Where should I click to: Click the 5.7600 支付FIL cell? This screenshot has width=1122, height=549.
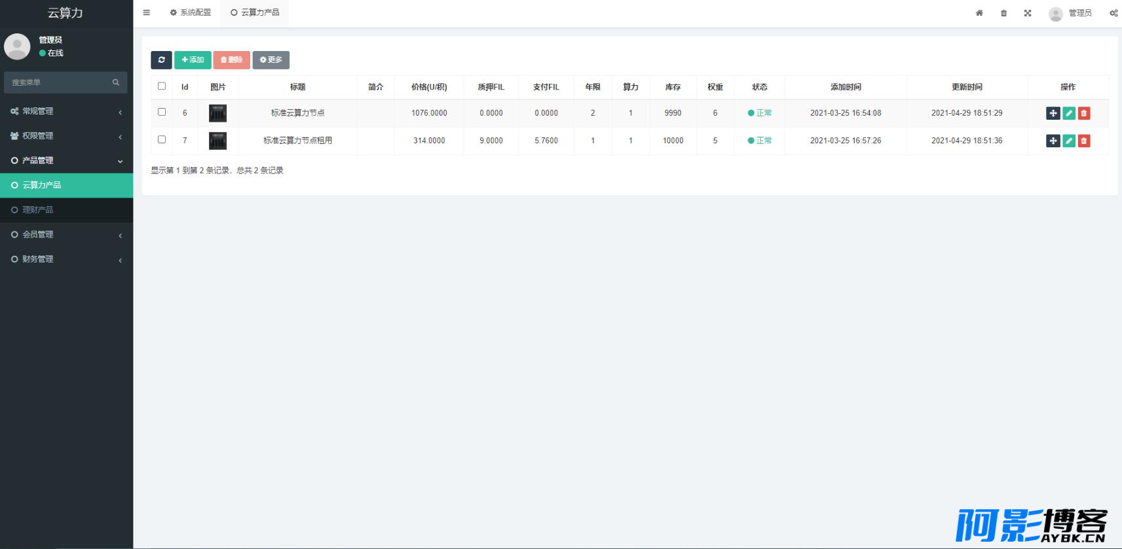(546, 141)
